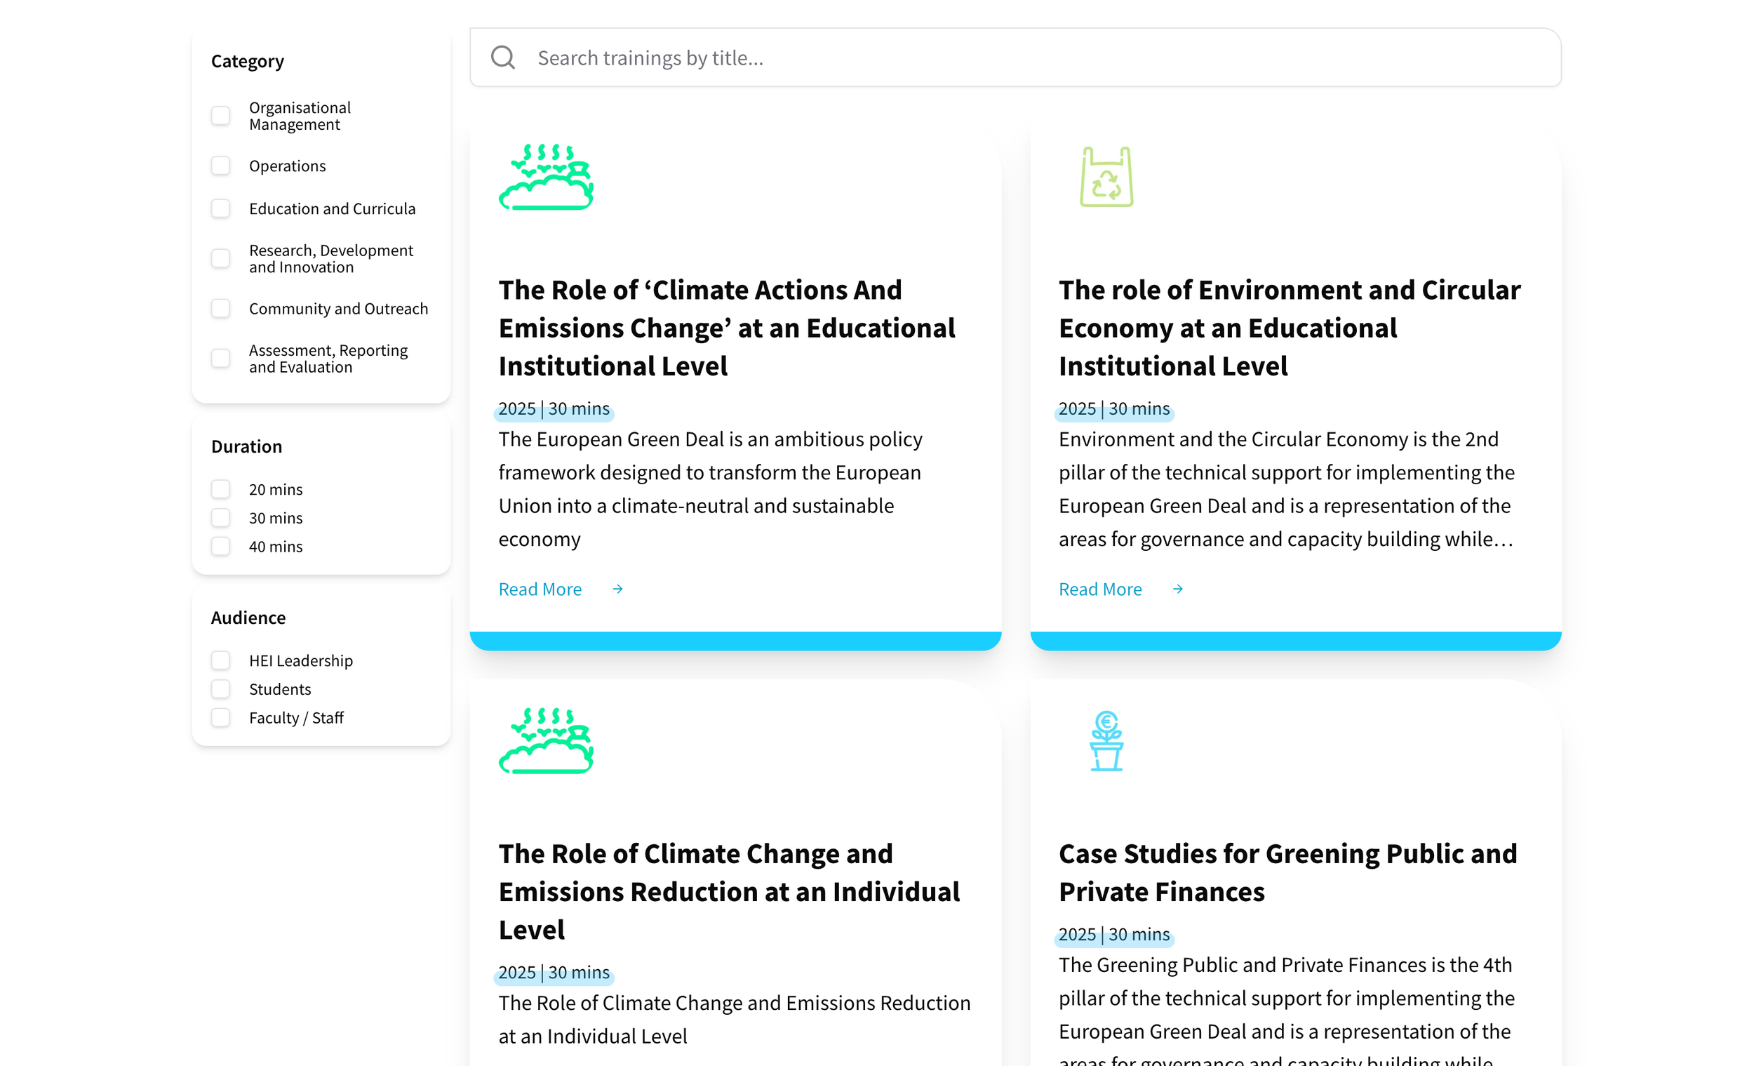
Task: Enable the Students audience checkbox
Action: pyautogui.click(x=221, y=688)
